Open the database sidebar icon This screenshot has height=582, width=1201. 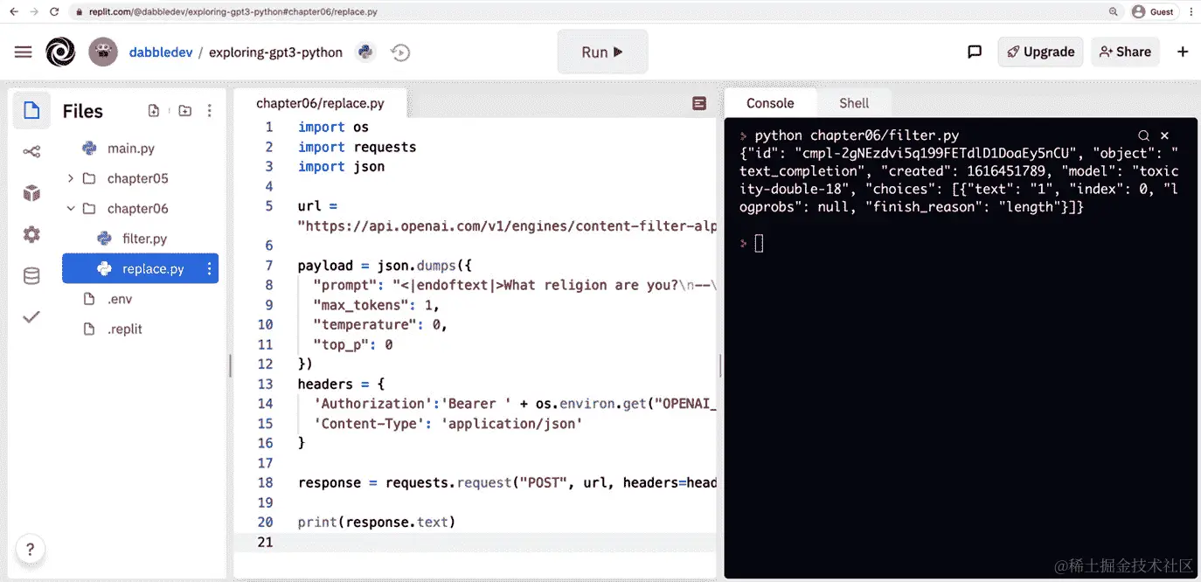[31, 276]
